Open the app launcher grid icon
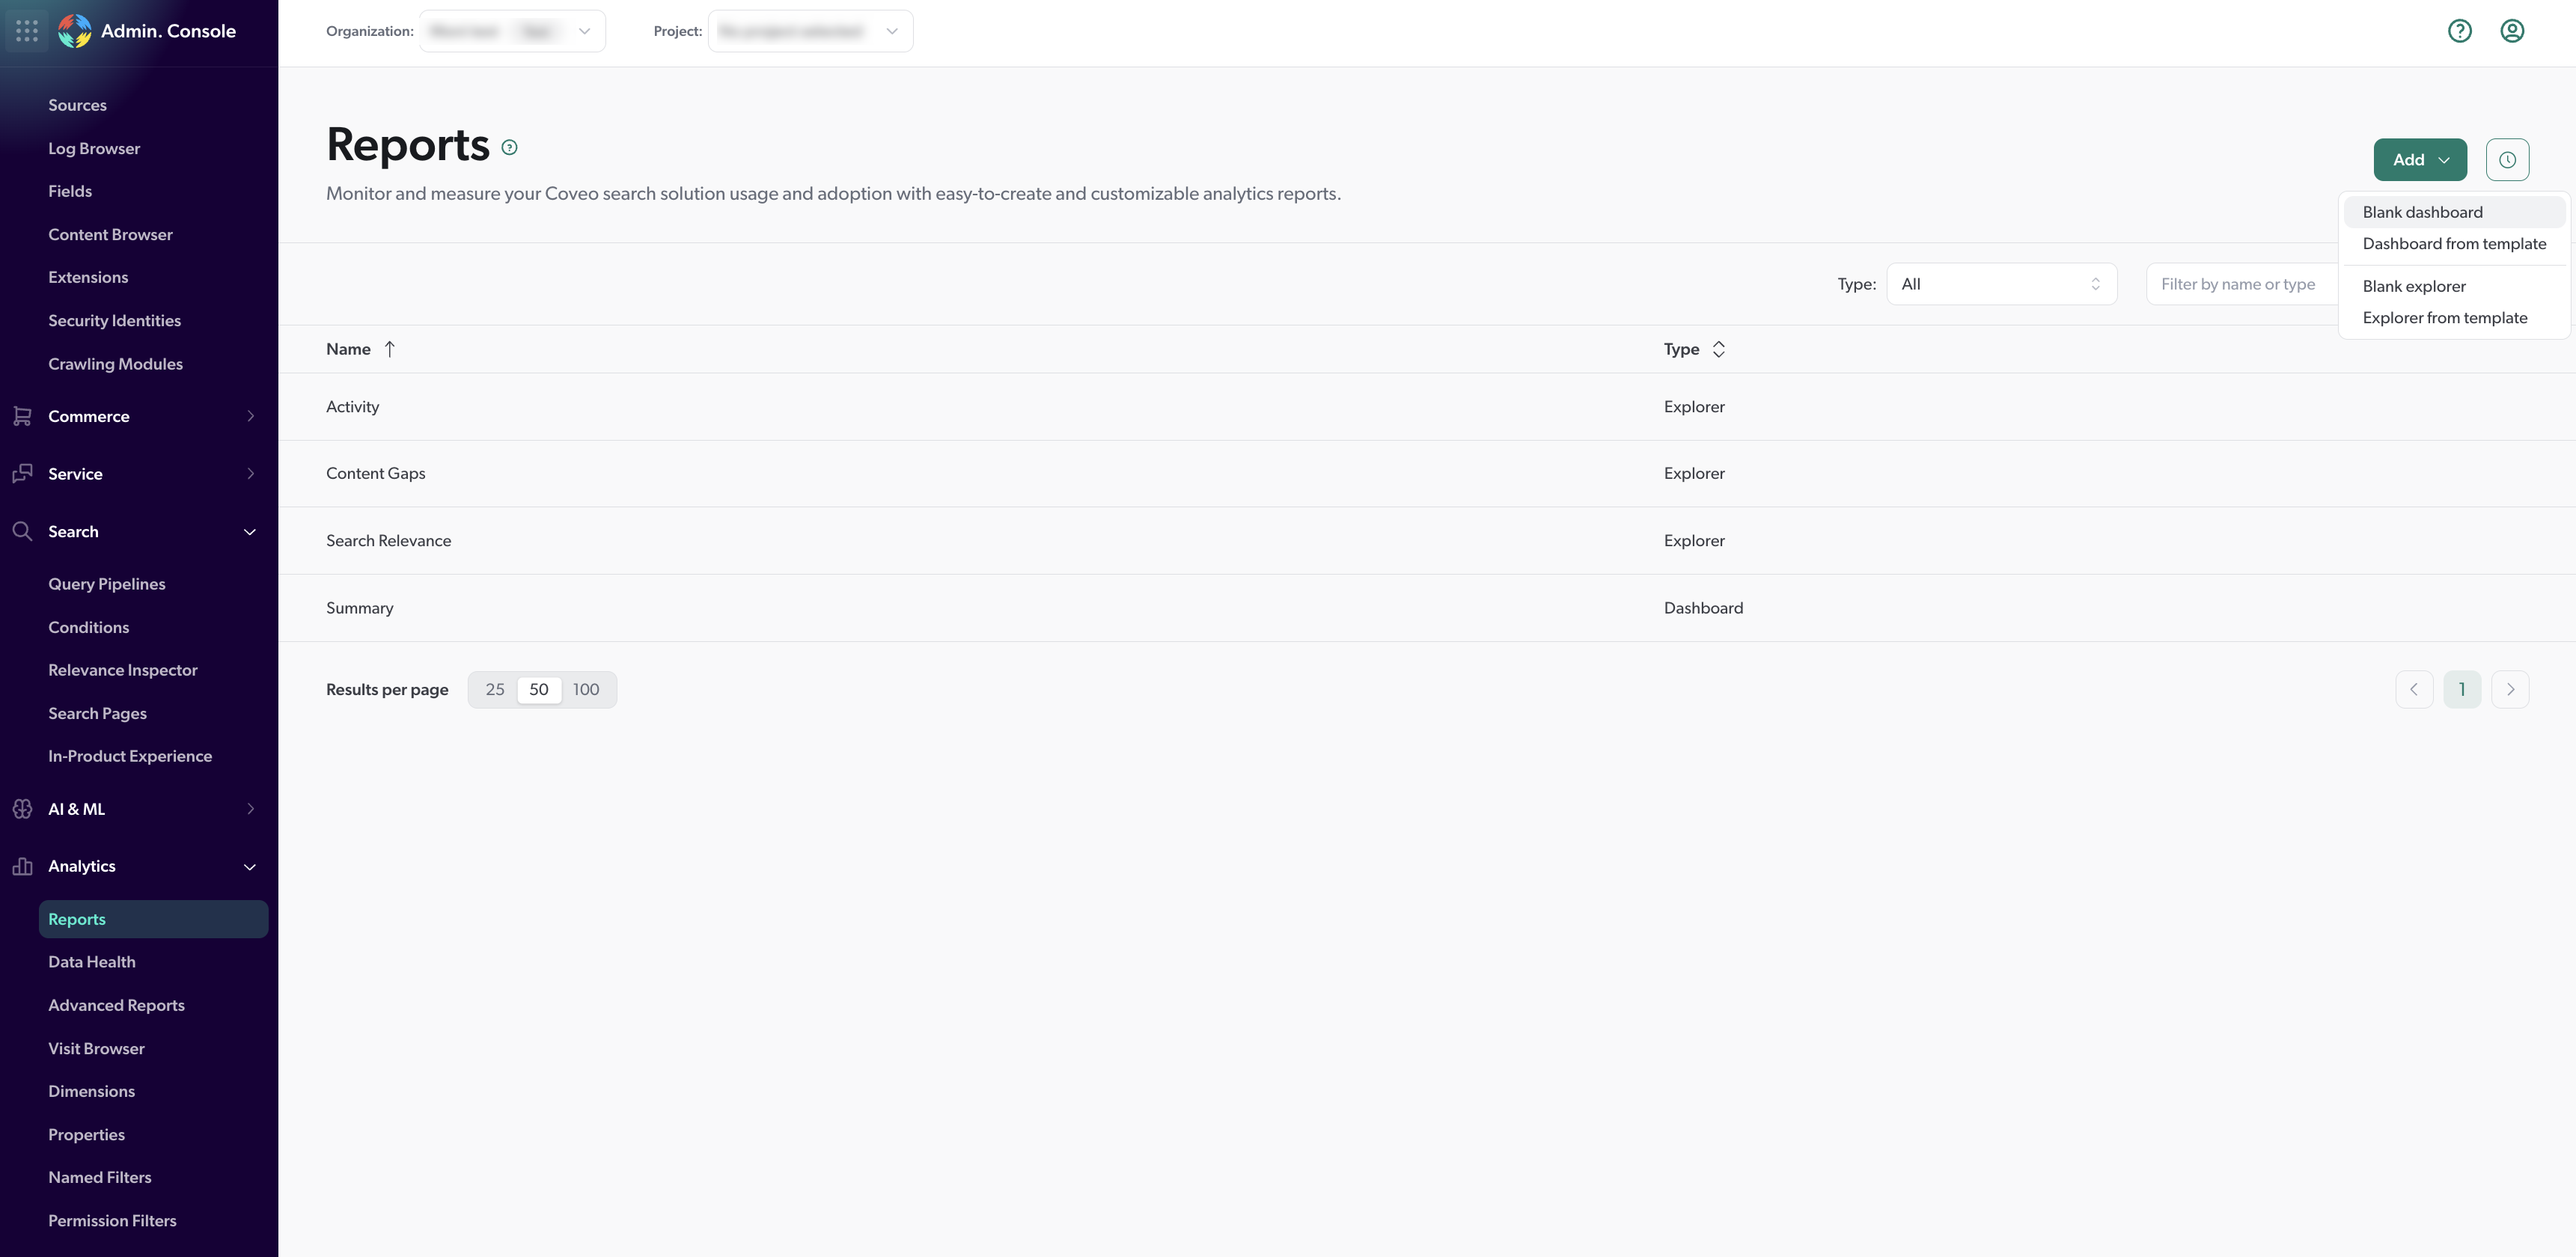Image resolution: width=2576 pixels, height=1257 pixels. click(26, 30)
